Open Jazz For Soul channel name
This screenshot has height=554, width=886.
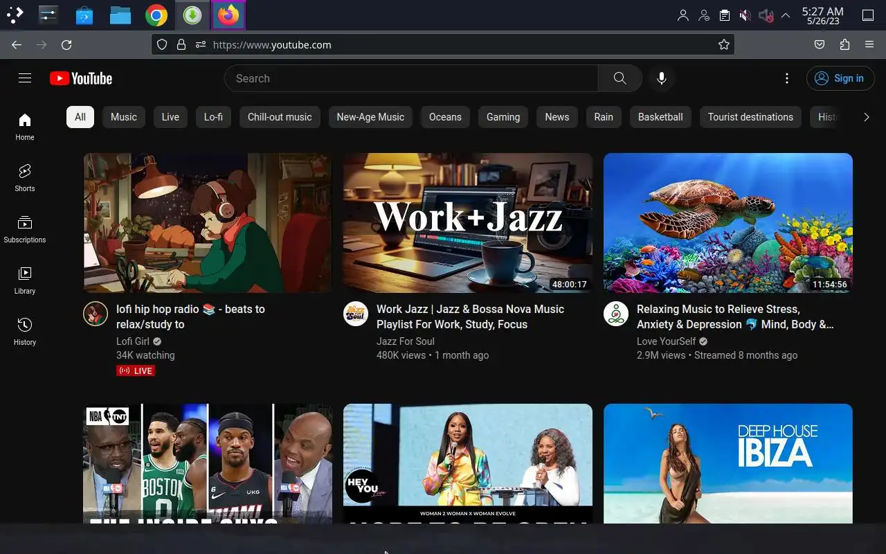point(406,341)
